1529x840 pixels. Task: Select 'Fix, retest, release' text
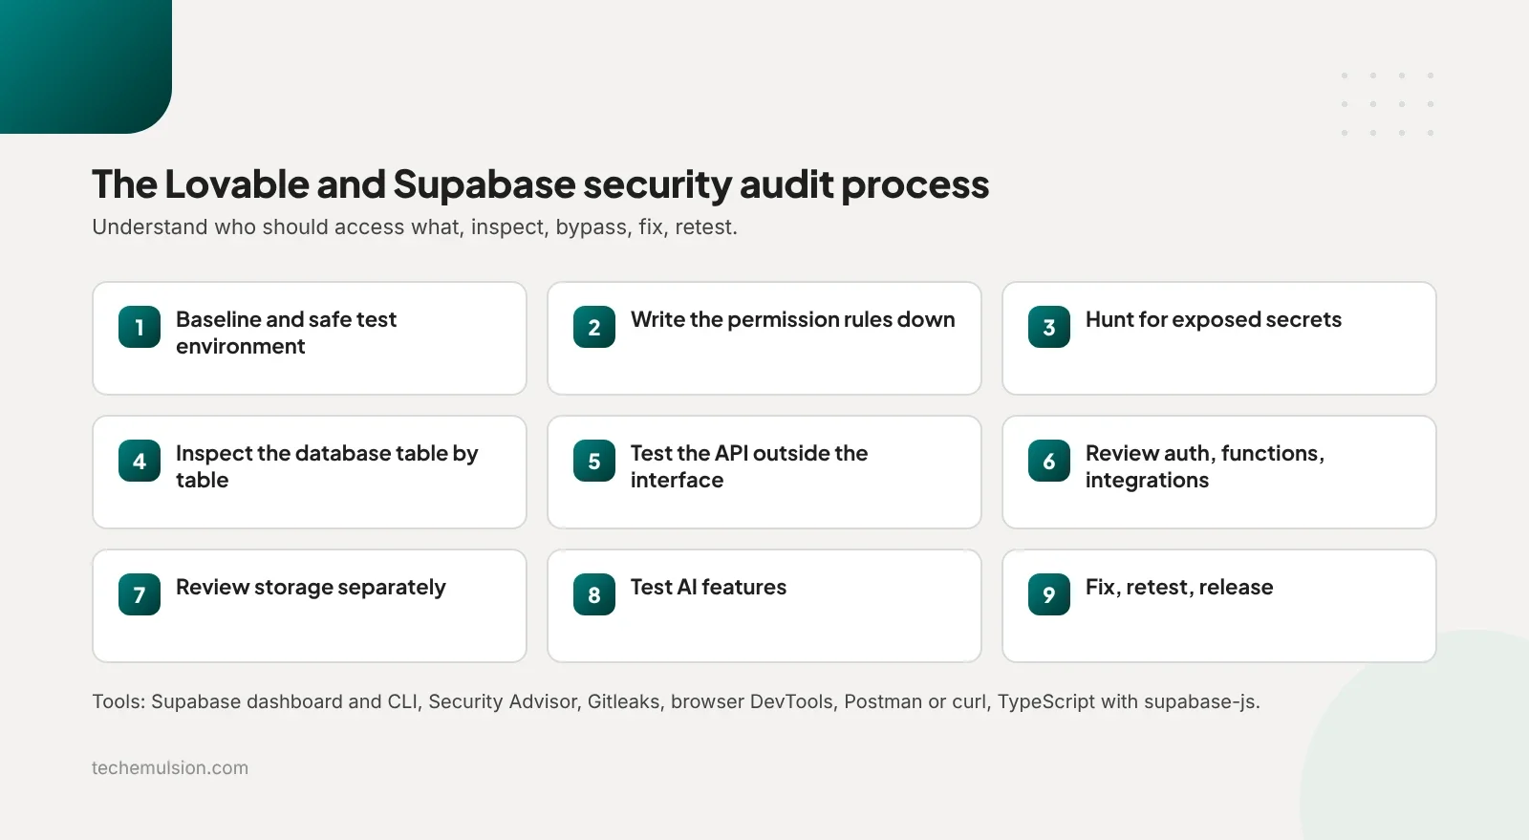click(x=1179, y=588)
